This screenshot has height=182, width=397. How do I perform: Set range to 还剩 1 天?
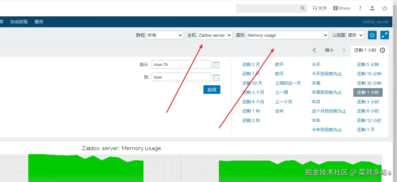pyautogui.click(x=366, y=130)
